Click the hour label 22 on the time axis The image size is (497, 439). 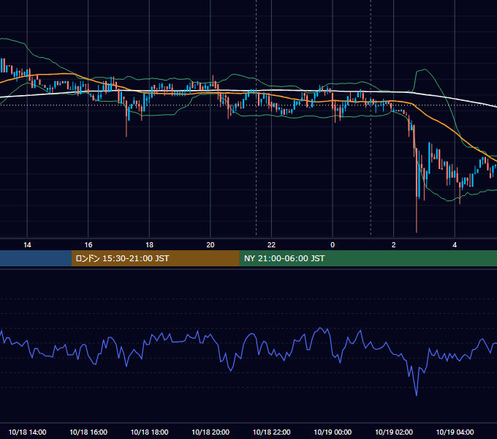tap(271, 245)
